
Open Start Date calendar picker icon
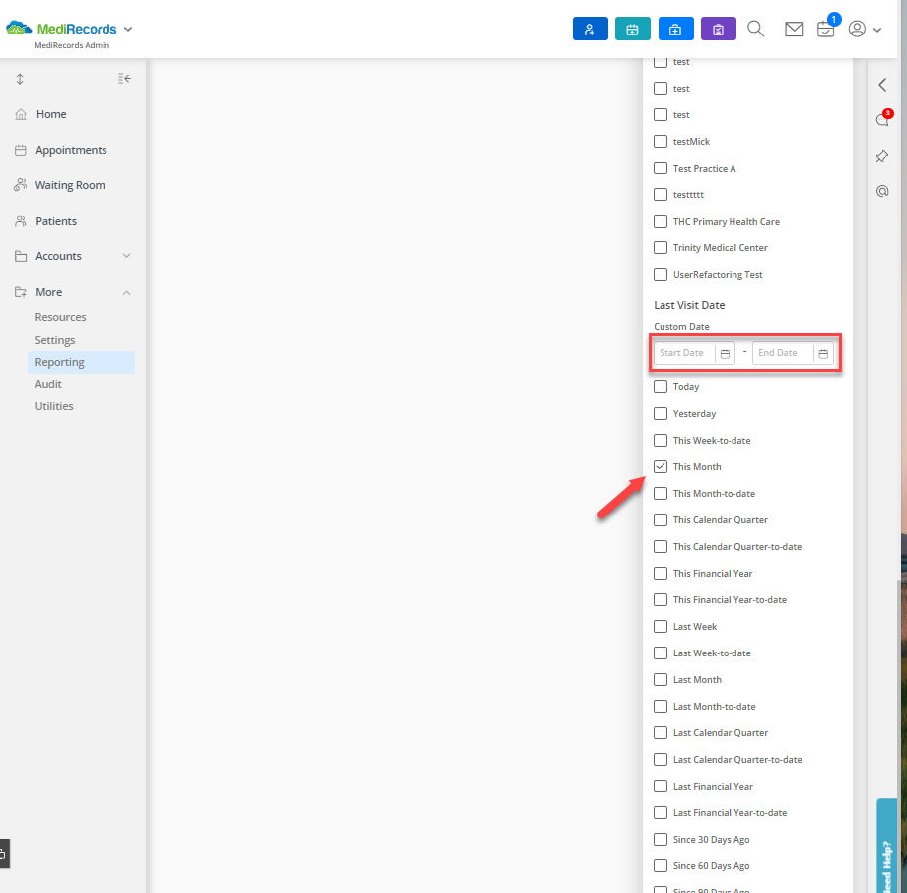click(x=725, y=354)
